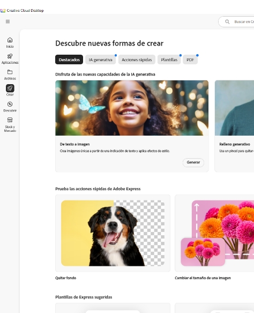The width and height of the screenshot is (254, 313).
Task: Click Plantillas de Express sugeridas heading
Action: pos(84,297)
